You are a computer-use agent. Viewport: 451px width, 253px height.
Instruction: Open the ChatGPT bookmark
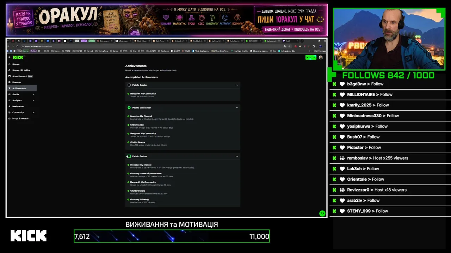[176, 51]
